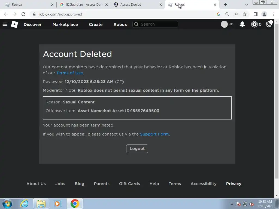Click the address bar URL roblox.com/not-approved
The height and width of the screenshot is (209, 279).
coord(60,14)
